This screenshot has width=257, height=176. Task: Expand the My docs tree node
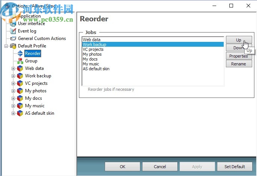(x=13, y=98)
